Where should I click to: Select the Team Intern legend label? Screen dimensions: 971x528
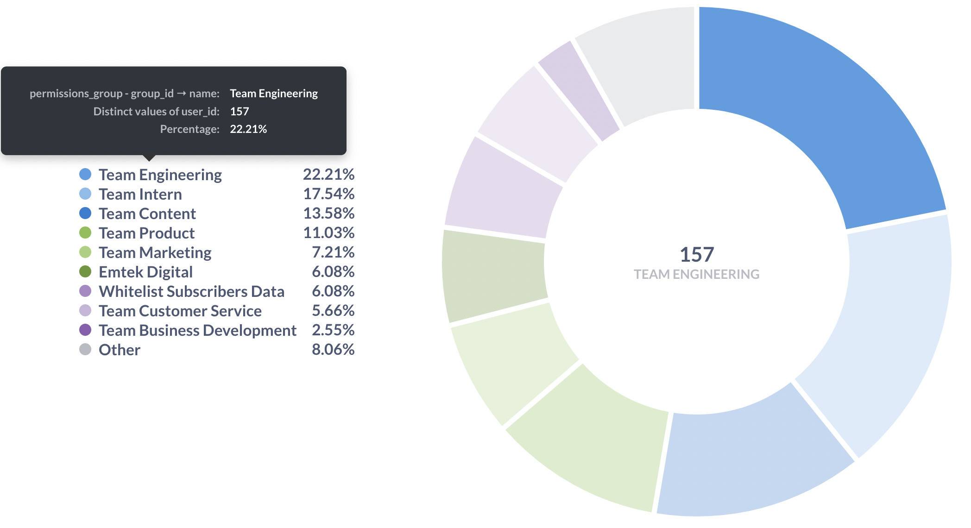coord(140,194)
